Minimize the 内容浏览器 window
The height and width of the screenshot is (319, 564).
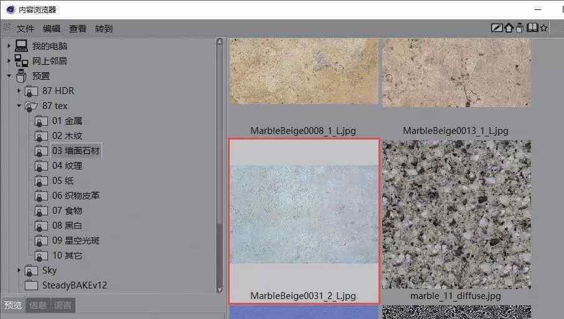click(538, 9)
